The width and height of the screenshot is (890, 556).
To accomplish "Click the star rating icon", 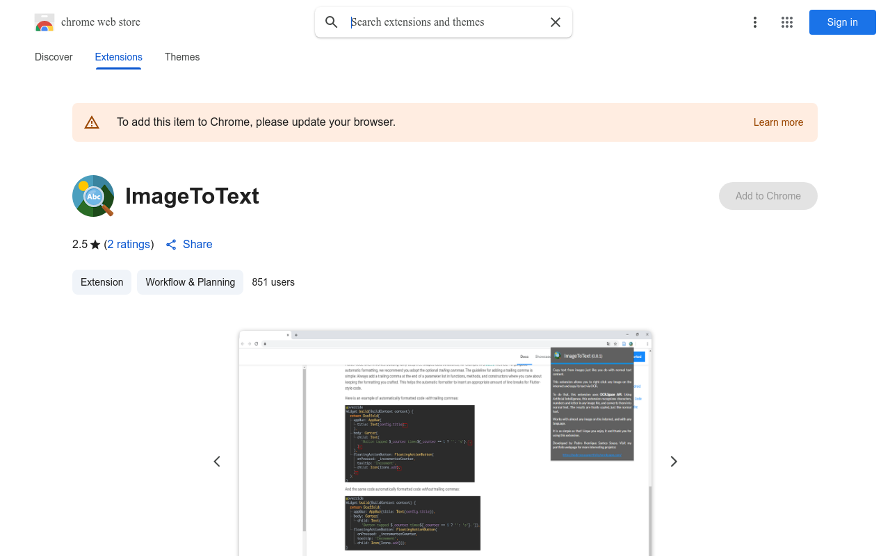I will (x=95, y=245).
